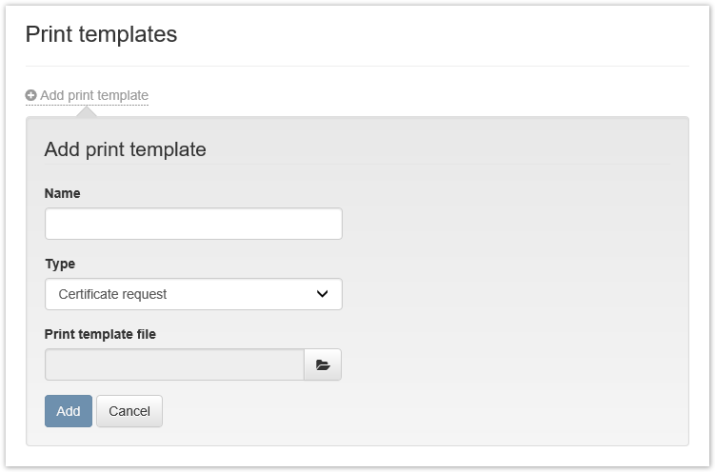Click the Add print template link text
715x472 pixels.
94,95
